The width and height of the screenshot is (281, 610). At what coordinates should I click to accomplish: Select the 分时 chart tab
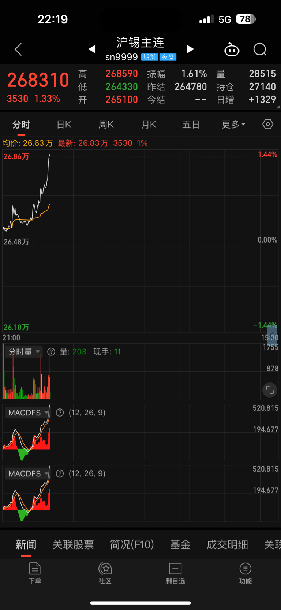coord(21,125)
